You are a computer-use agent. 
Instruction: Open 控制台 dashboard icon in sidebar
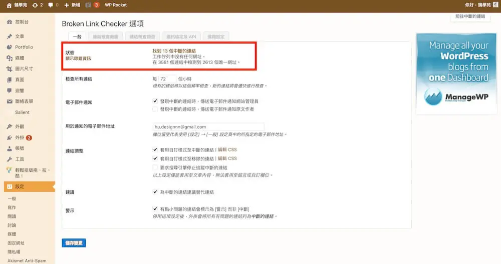click(x=10, y=22)
